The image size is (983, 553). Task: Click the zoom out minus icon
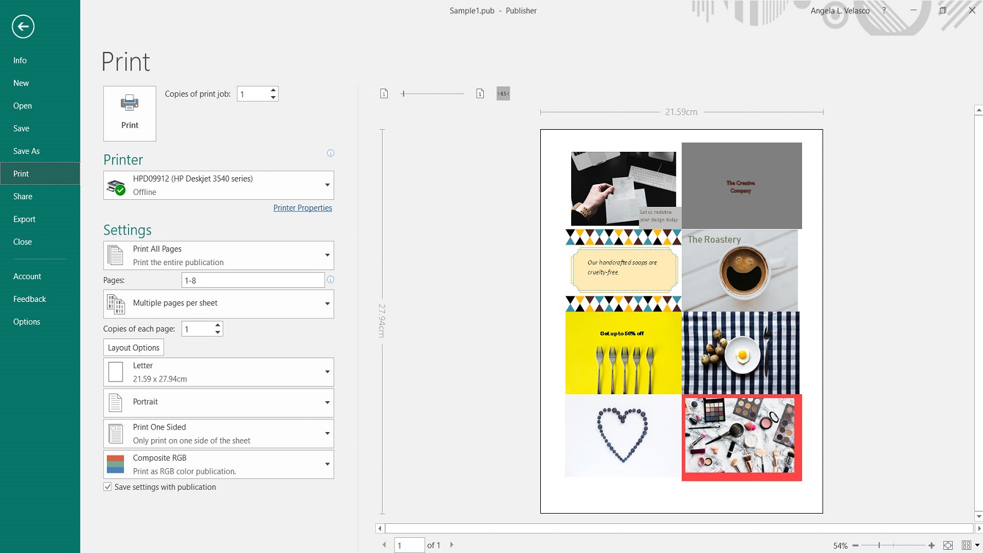click(855, 545)
